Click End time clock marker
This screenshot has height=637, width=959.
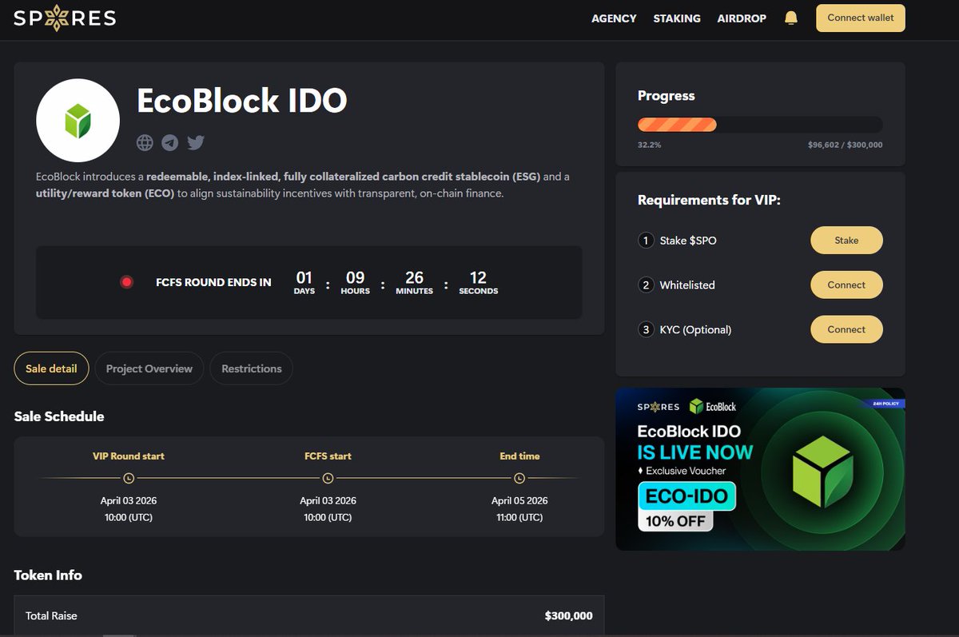click(x=519, y=478)
